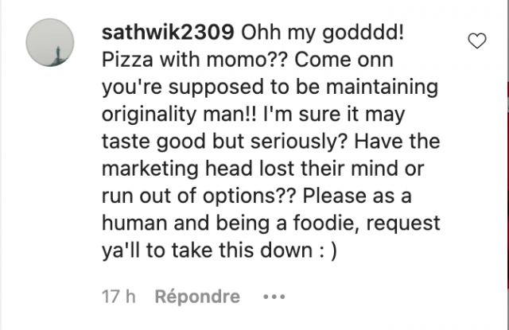
Task: Reply using the Répondre button
Action: tap(197, 297)
